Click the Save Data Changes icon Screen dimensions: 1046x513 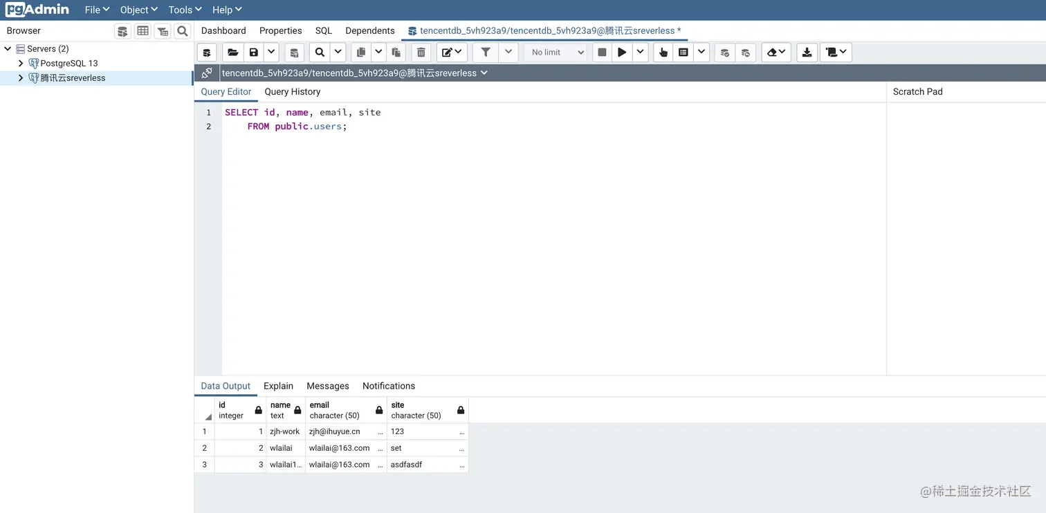294,53
